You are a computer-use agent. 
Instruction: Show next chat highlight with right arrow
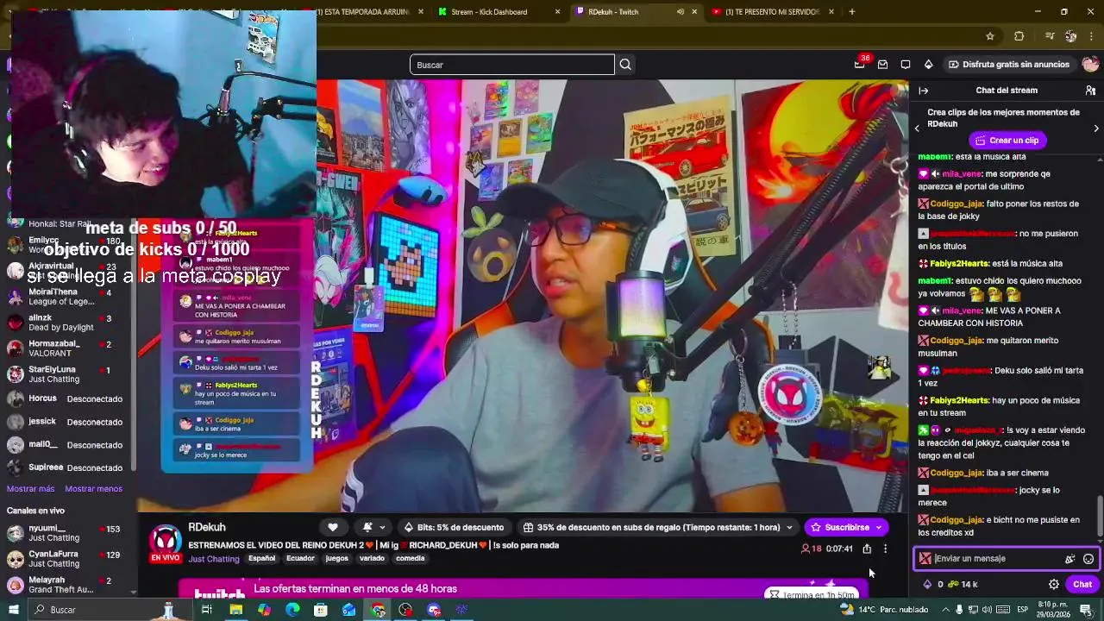coord(1096,129)
